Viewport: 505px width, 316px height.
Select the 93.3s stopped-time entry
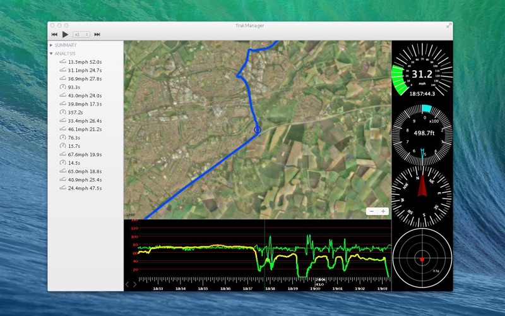[x=74, y=87]
